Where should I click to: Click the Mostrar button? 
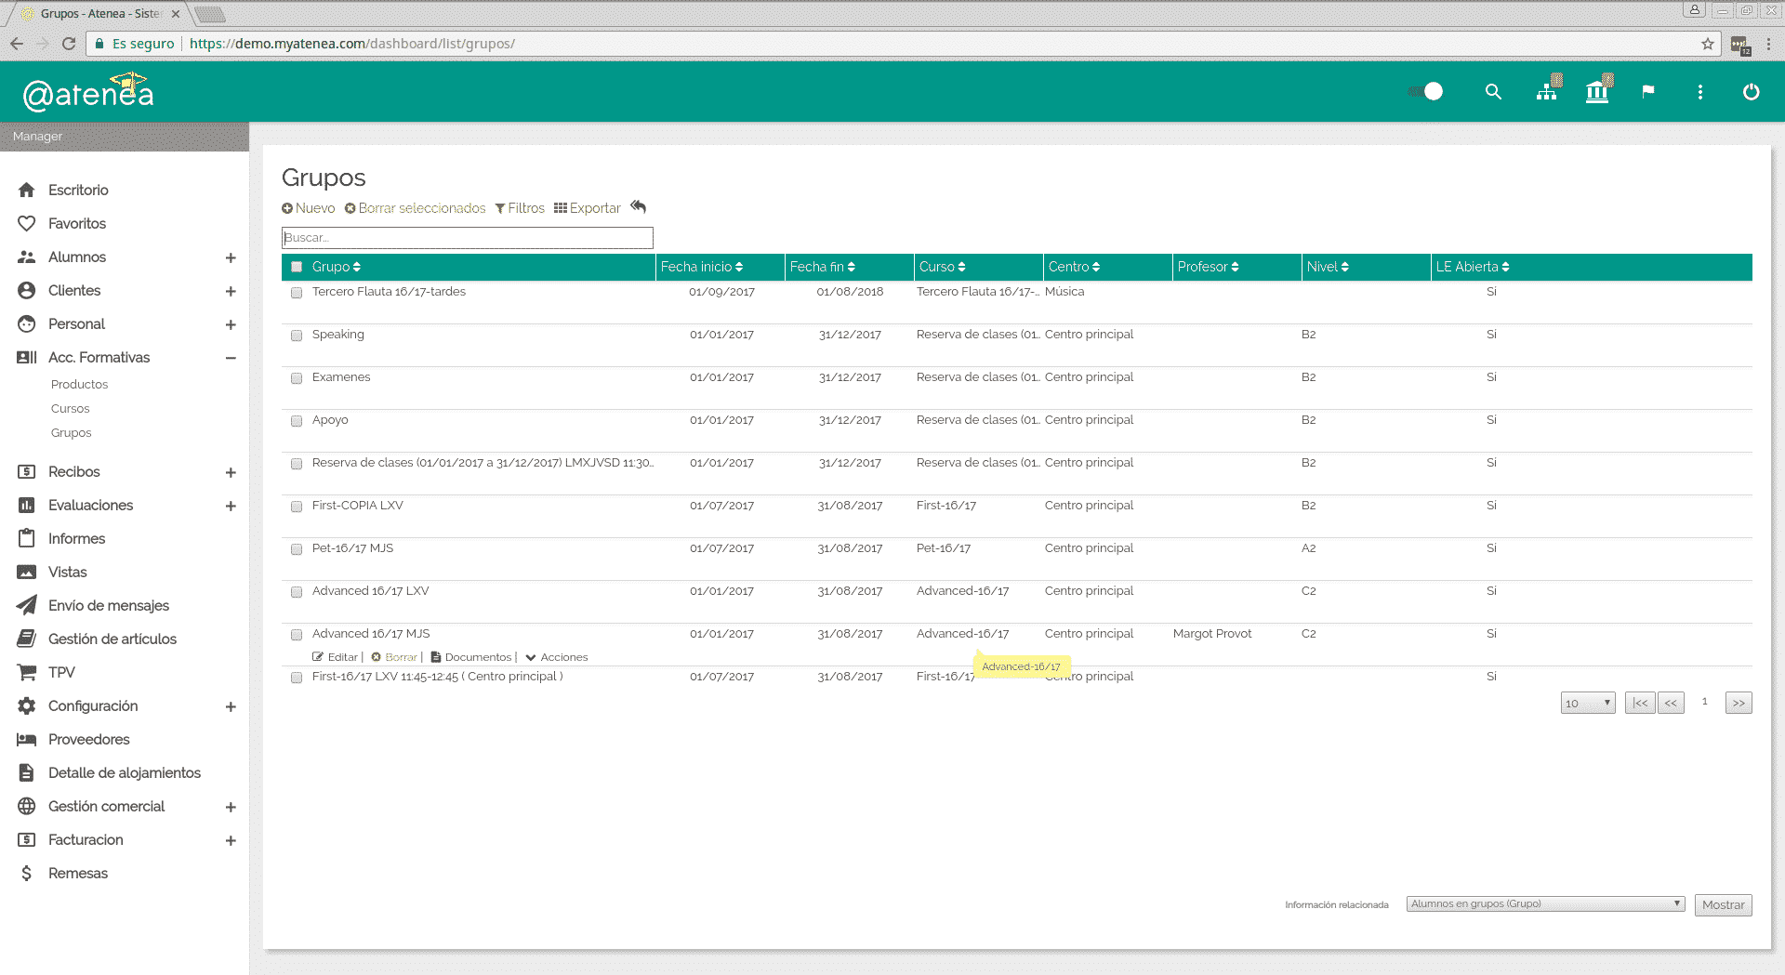1723,905
